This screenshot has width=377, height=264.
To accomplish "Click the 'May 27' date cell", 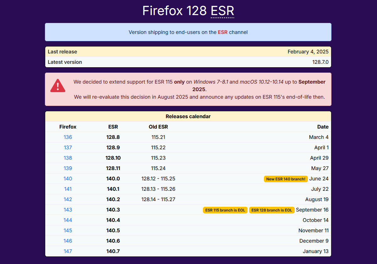I will coord(320,168).
